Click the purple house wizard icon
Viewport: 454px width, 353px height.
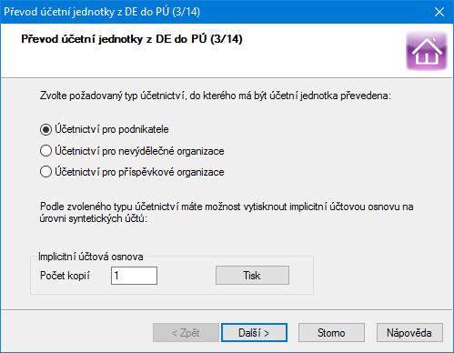[x=427, y=50]
